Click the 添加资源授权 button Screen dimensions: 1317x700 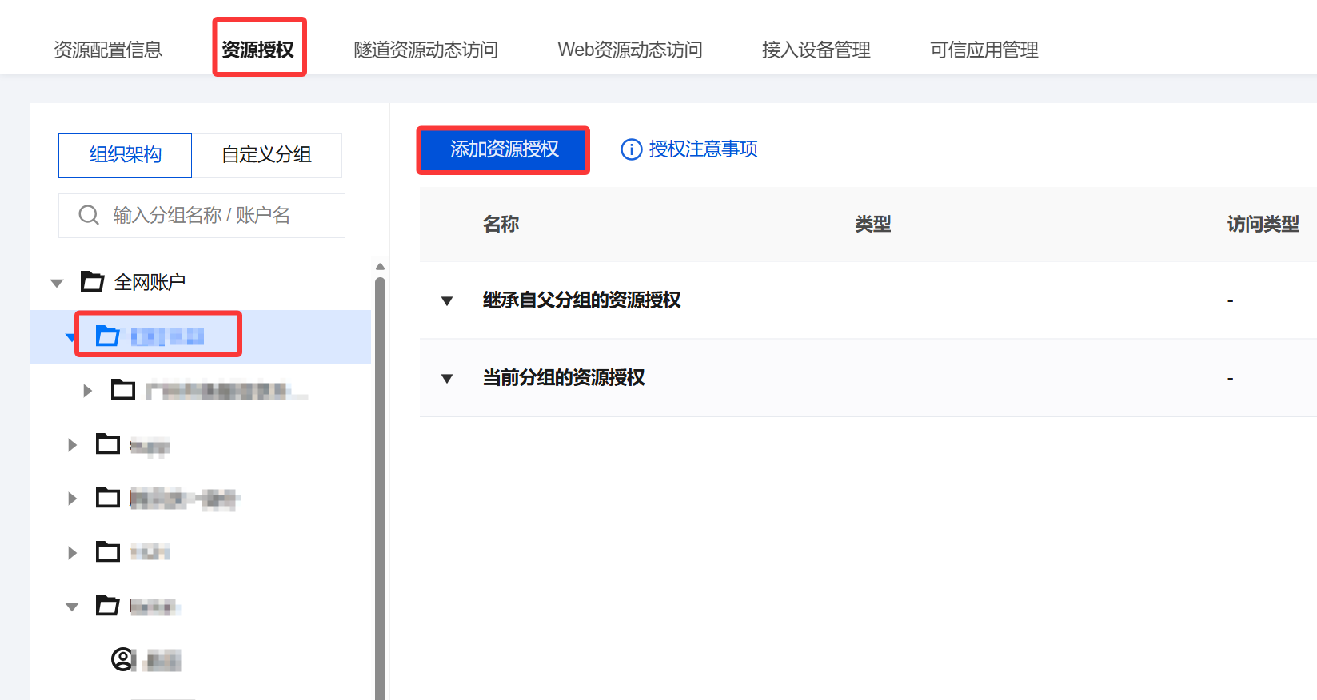pyautogui.click(x=504, y=149)
